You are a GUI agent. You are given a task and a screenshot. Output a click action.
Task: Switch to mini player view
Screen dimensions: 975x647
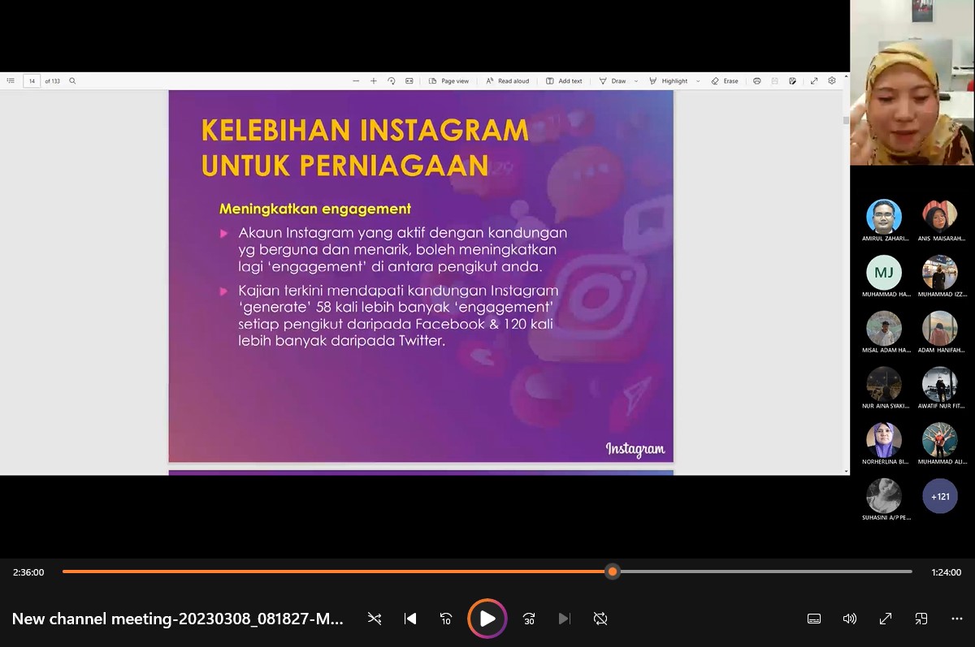tap(921, 619)
